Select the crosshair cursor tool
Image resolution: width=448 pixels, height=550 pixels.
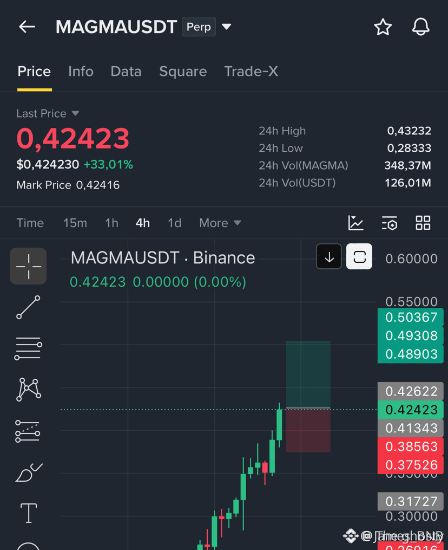pyautogui.click(x=28, y=266)
